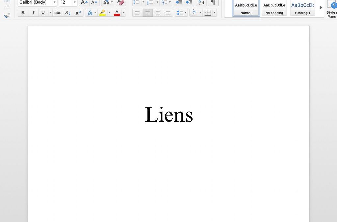Select the Format Painter brush

click(7, 15)
